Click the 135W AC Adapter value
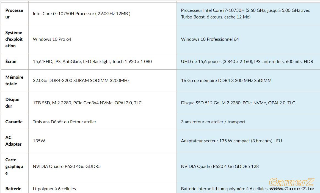Screen dimensions: 320x193 (39, 141)
